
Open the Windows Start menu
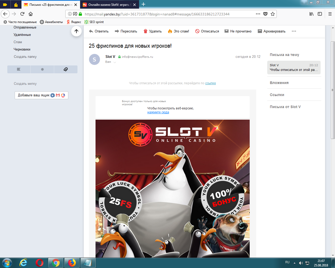7,263
